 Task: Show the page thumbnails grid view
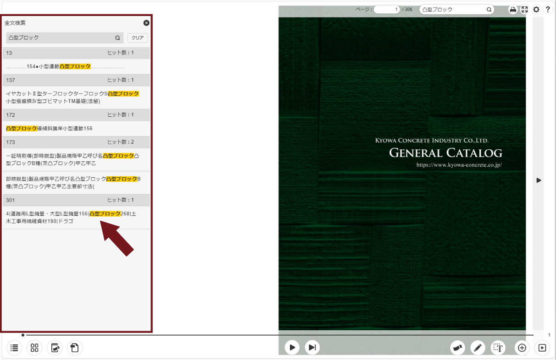point(34,348)
